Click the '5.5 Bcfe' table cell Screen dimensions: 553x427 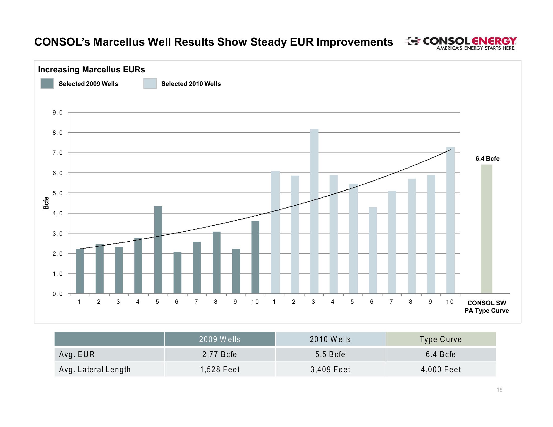click(x=330, y=354)
